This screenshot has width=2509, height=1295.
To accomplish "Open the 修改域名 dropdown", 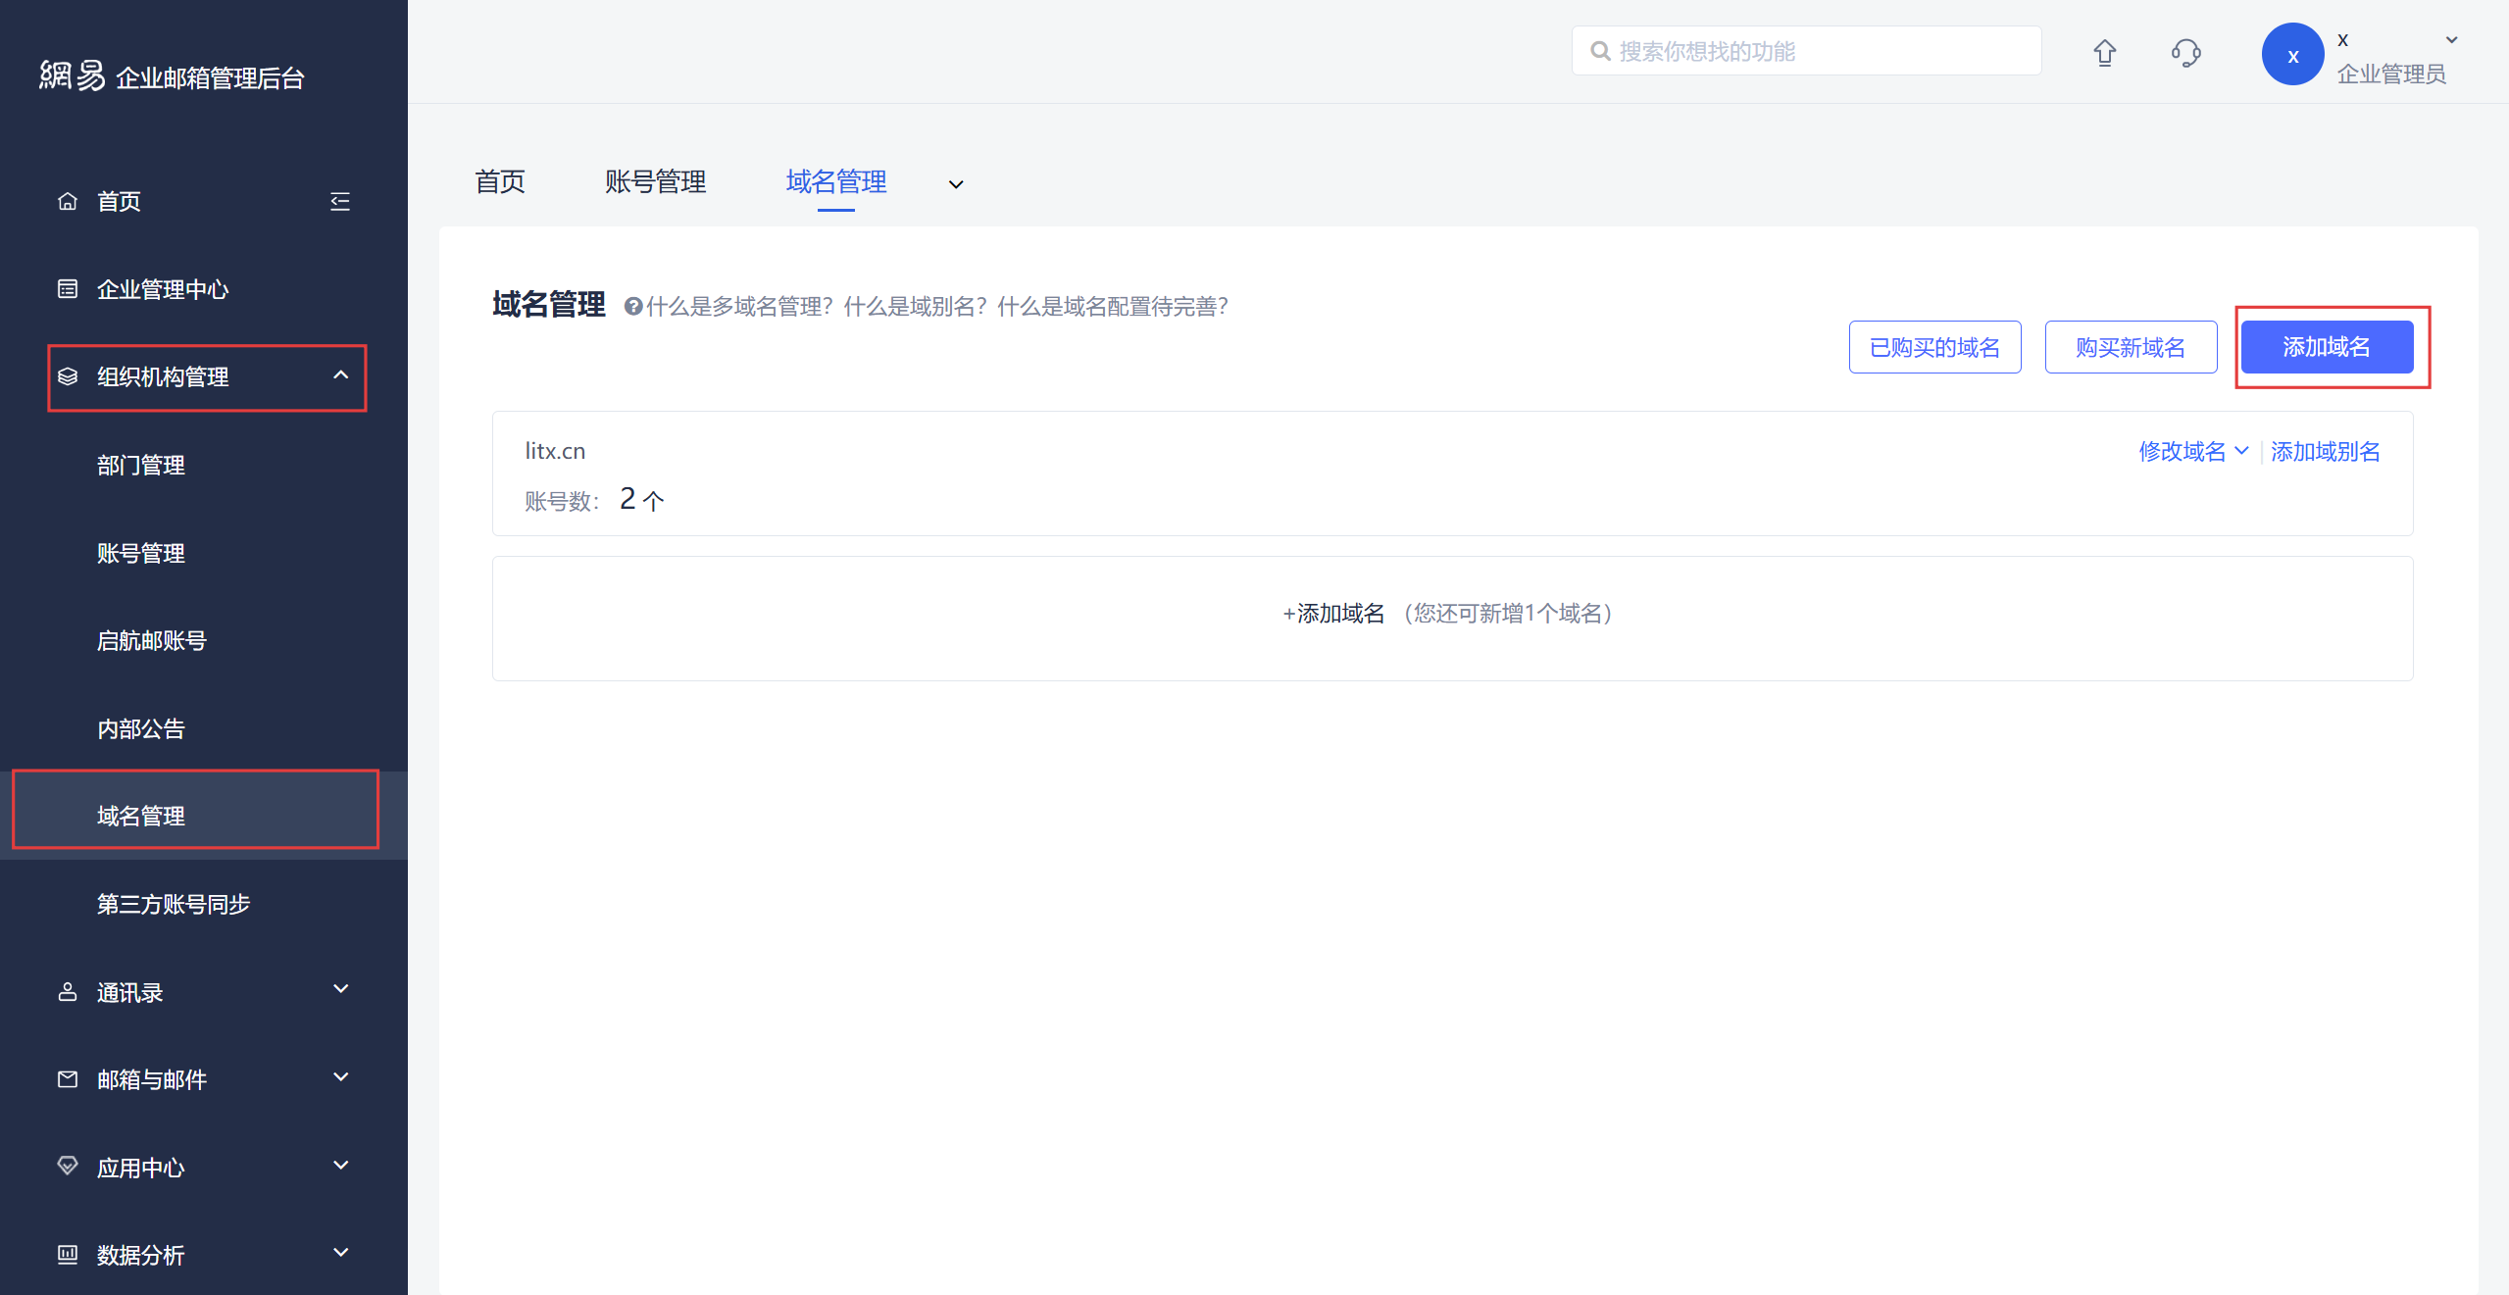I will coord(2192,451).
